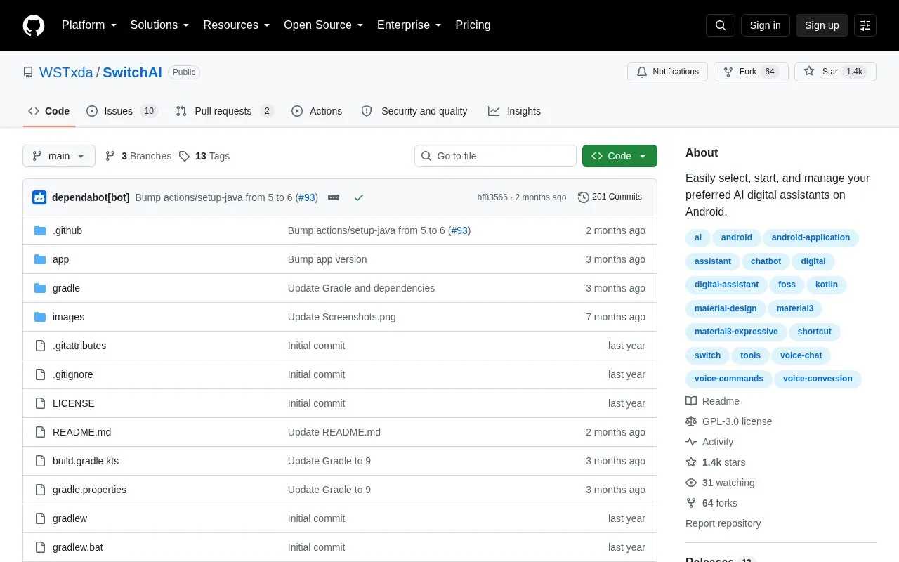
Task: Switch to the Issues tab
Action: click(x=122, y=111)
